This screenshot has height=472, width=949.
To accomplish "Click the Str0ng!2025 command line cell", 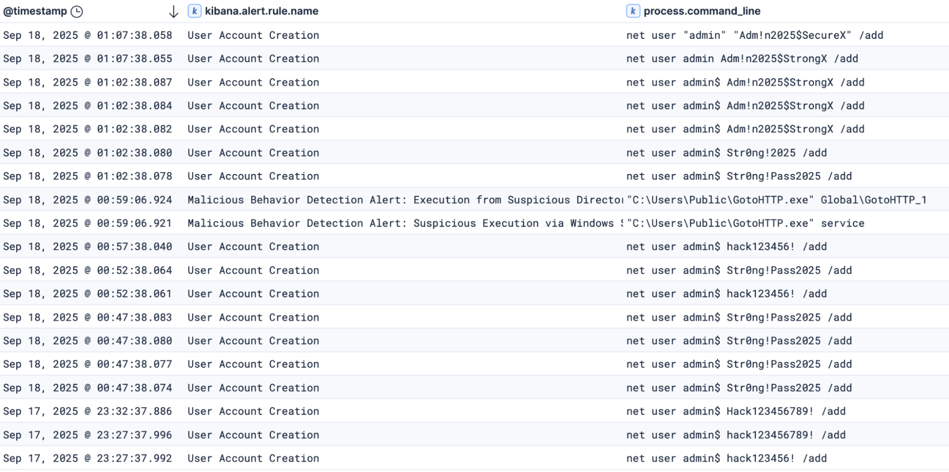I will pyautogui.click(x=726, y=153).
